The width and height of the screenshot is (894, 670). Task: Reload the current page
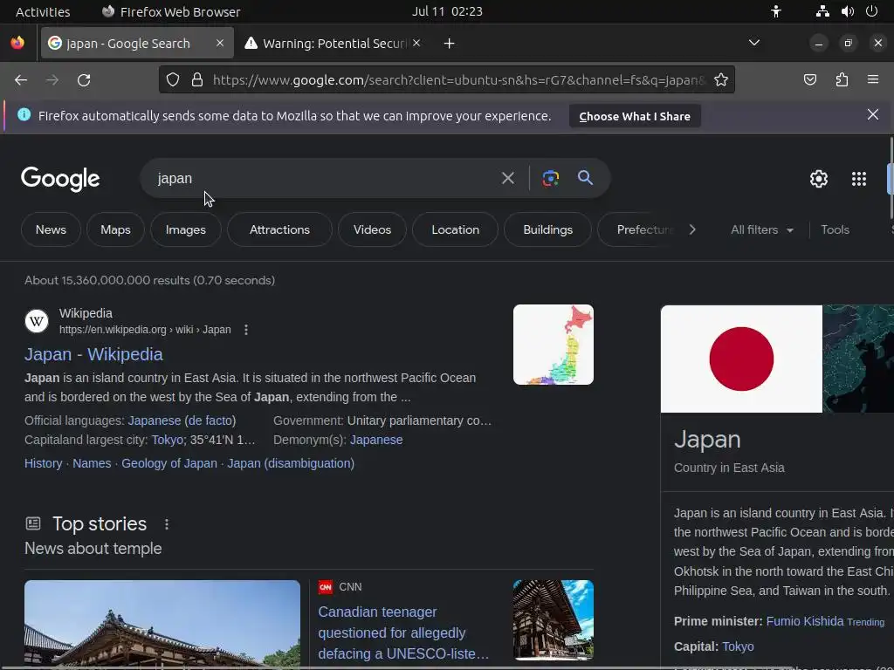(x=84, y=80)
